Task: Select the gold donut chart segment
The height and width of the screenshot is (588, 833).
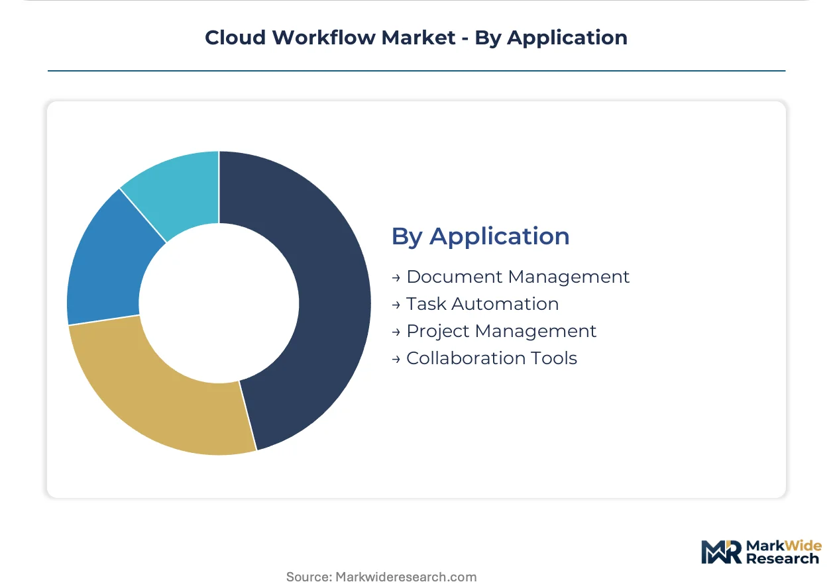Action: (x=152, y=397)
